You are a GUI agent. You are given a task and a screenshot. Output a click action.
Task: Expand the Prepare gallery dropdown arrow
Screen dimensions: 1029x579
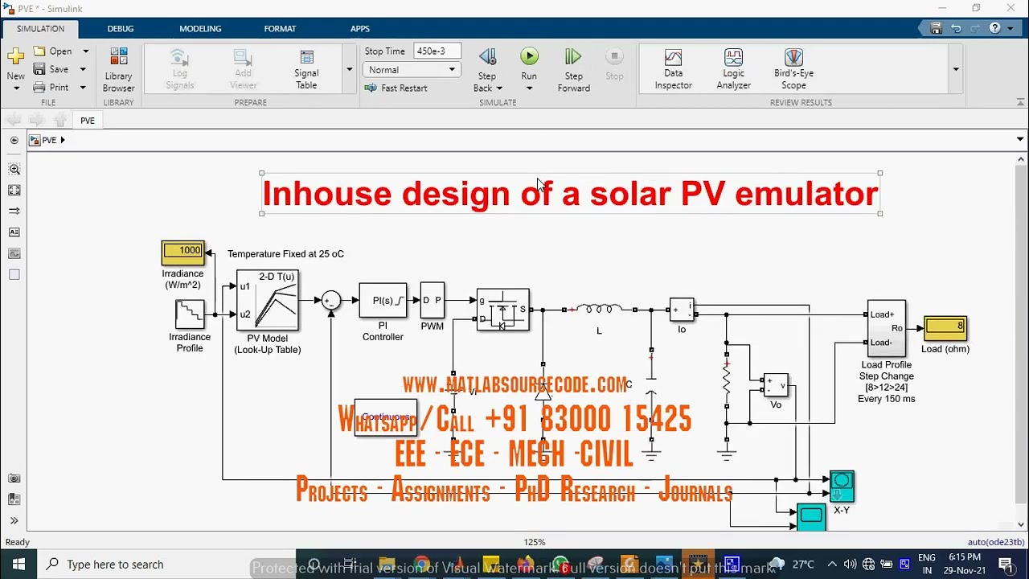[349, 70]
